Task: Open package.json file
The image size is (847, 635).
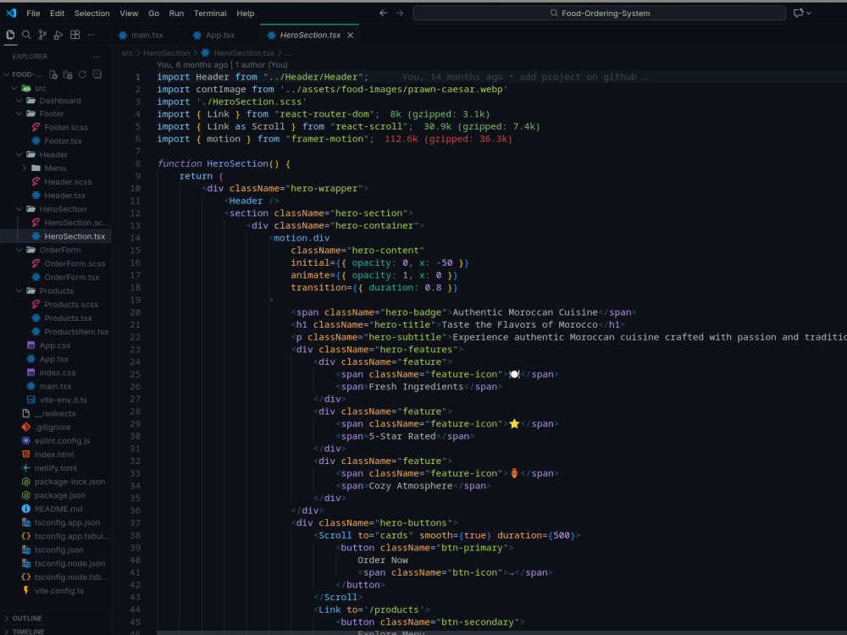Action: [59, 495]
